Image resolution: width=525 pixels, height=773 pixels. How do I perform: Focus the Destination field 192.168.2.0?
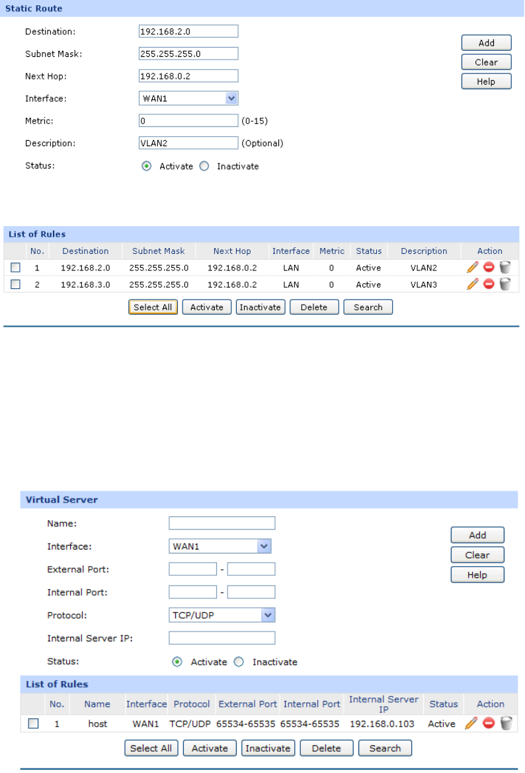tap(188, 31)
